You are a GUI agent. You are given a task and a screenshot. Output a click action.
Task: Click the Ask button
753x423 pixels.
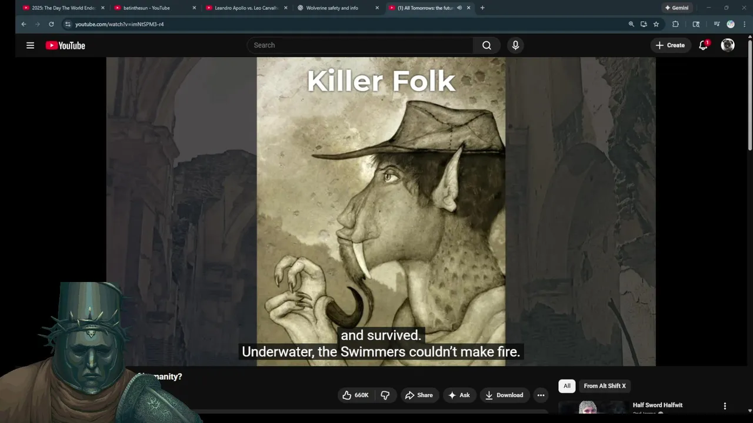tap(459, 395)
